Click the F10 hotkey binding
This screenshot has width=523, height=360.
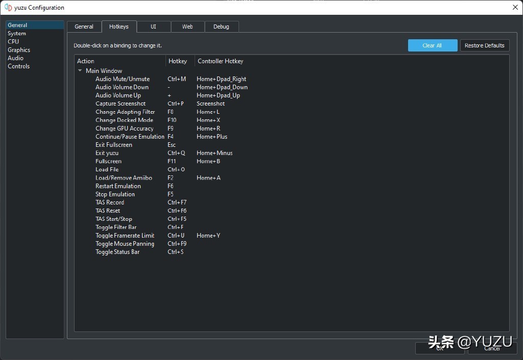tap(172, 120)
